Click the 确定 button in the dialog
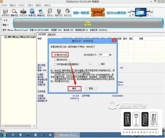The width and height of the screenshot is (165, 138). [74, 89]
